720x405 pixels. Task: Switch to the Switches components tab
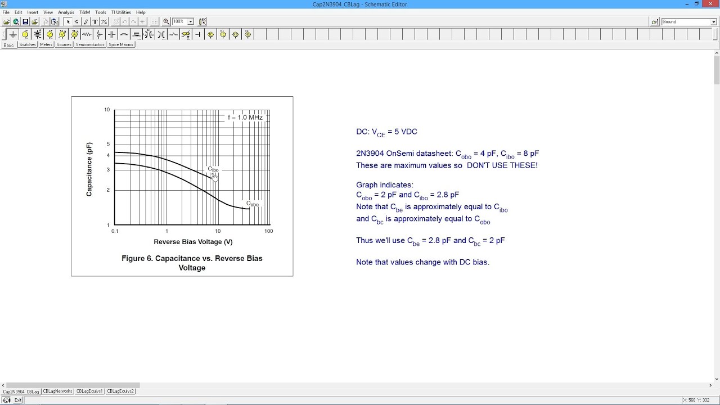point(28,44)
